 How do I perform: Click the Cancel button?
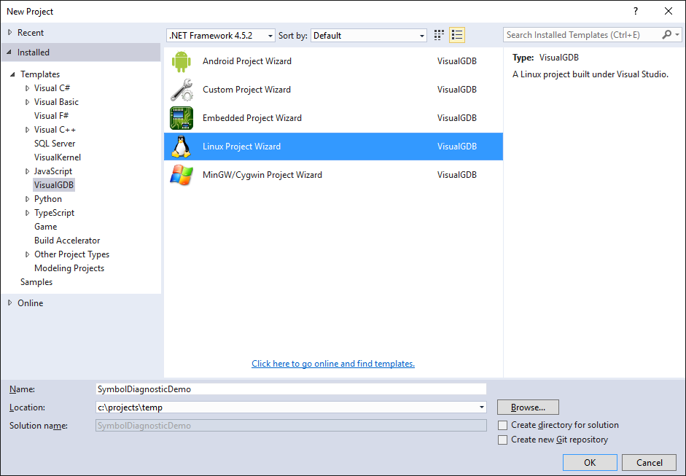(650, 462)
